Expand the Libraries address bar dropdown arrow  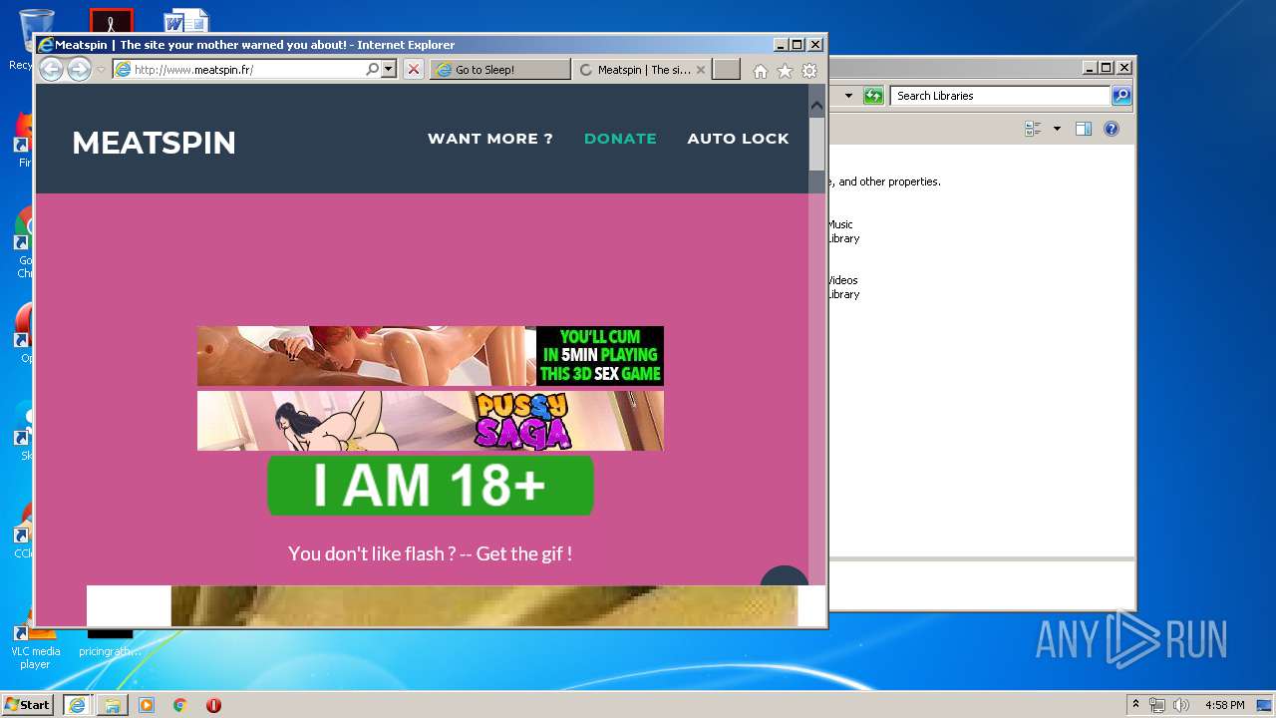point(848,96)
